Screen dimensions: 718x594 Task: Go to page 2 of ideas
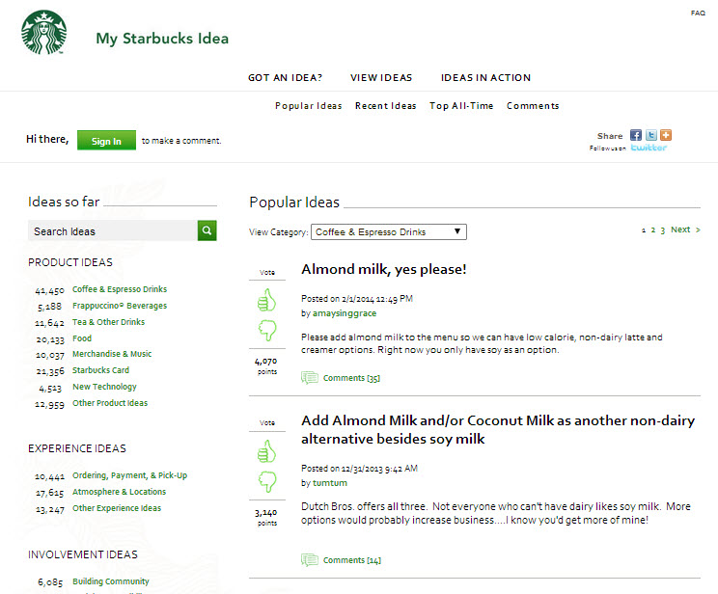click(x=653, y=230)
